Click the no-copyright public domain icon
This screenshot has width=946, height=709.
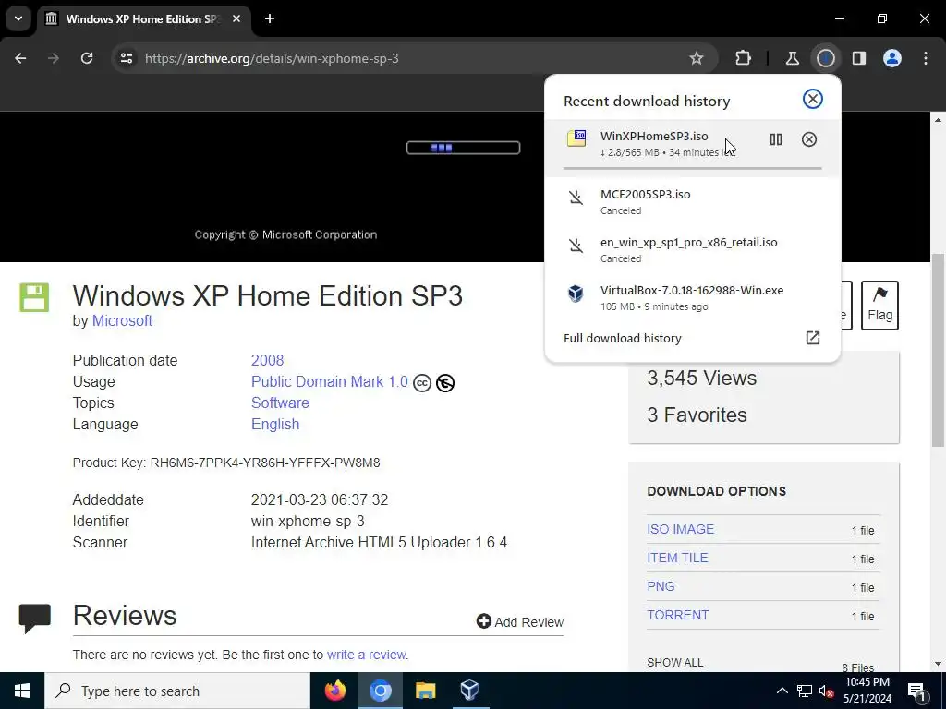click(445, 383)
